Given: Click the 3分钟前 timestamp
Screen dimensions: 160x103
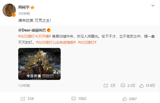Looking at the screenshot, I should (x=24, y=13).
